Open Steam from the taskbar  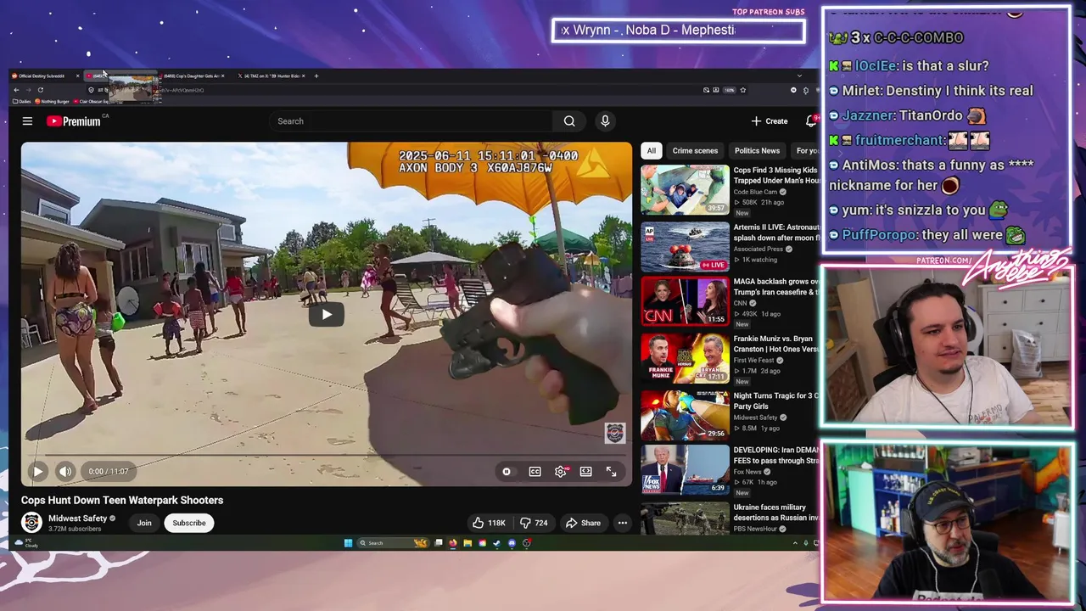click(497, 543)
